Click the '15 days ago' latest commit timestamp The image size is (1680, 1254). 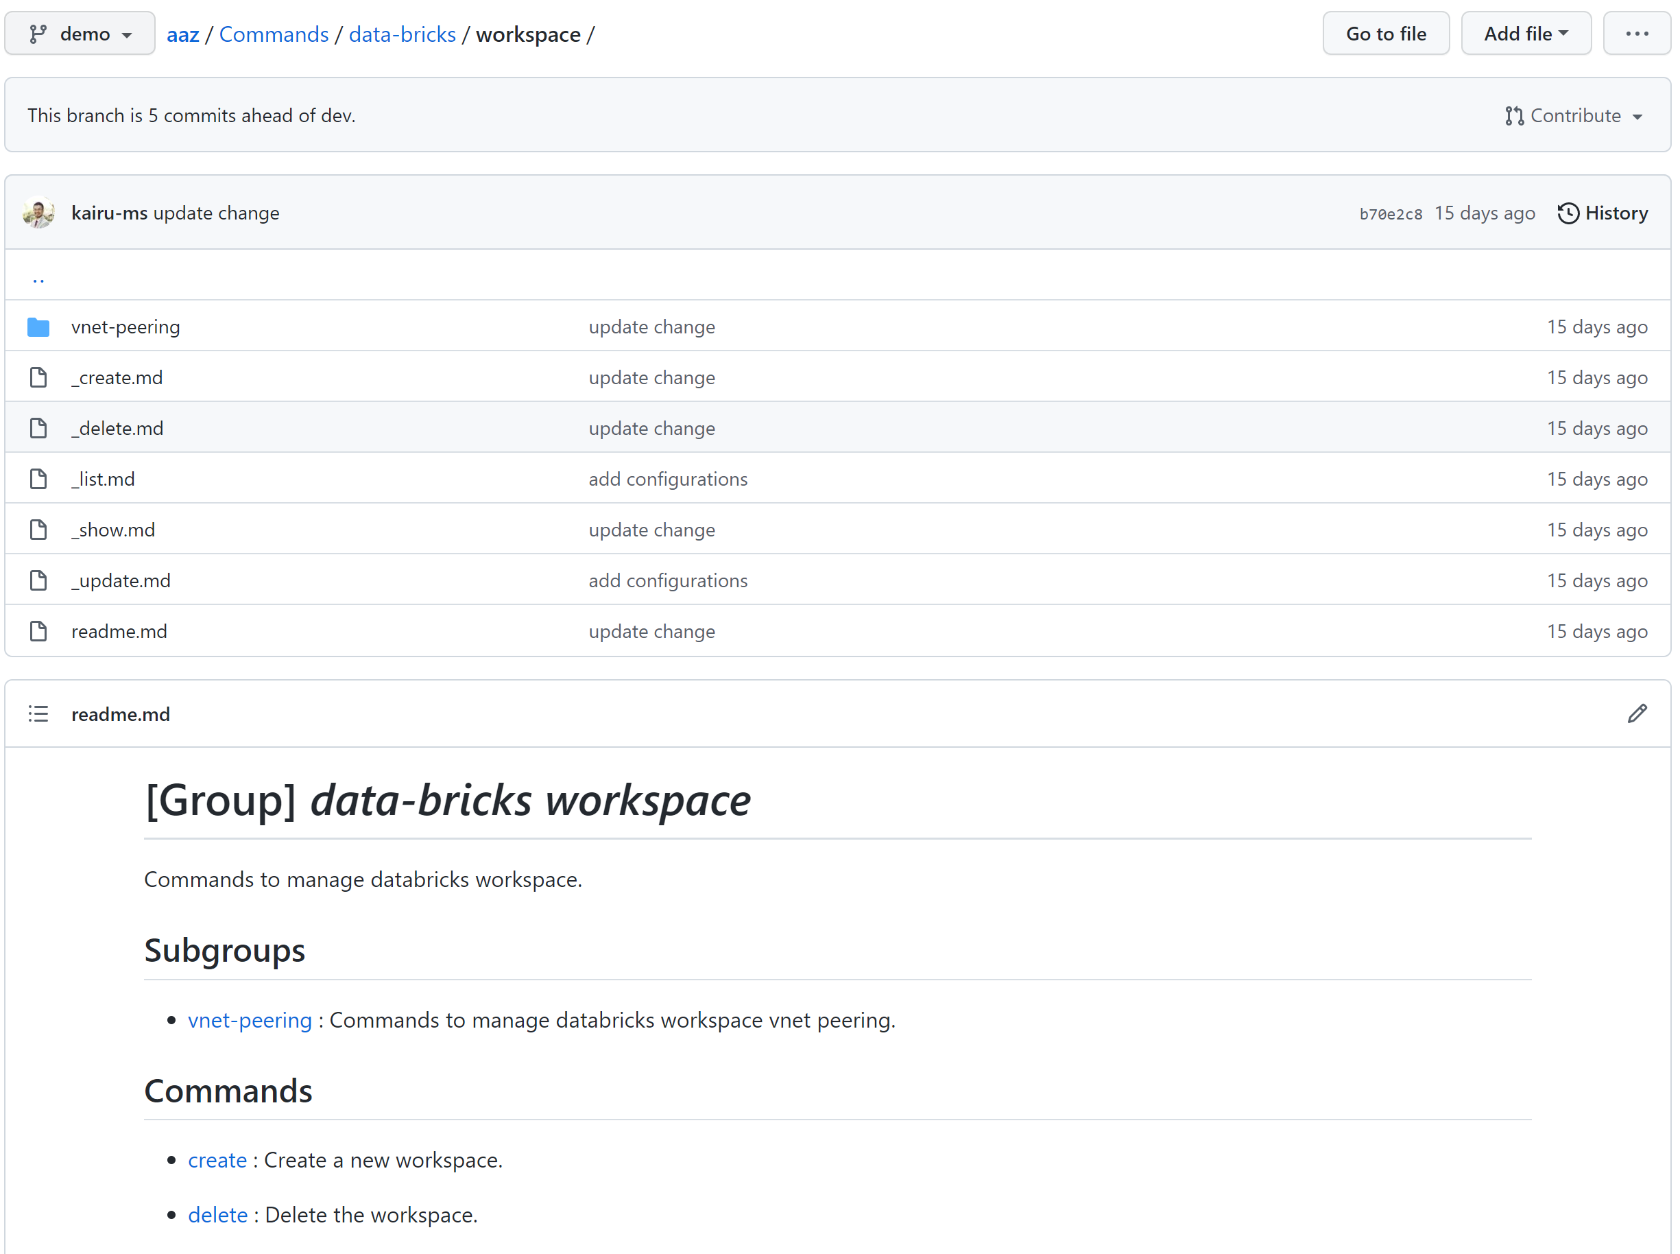(x=1484, y=213)
